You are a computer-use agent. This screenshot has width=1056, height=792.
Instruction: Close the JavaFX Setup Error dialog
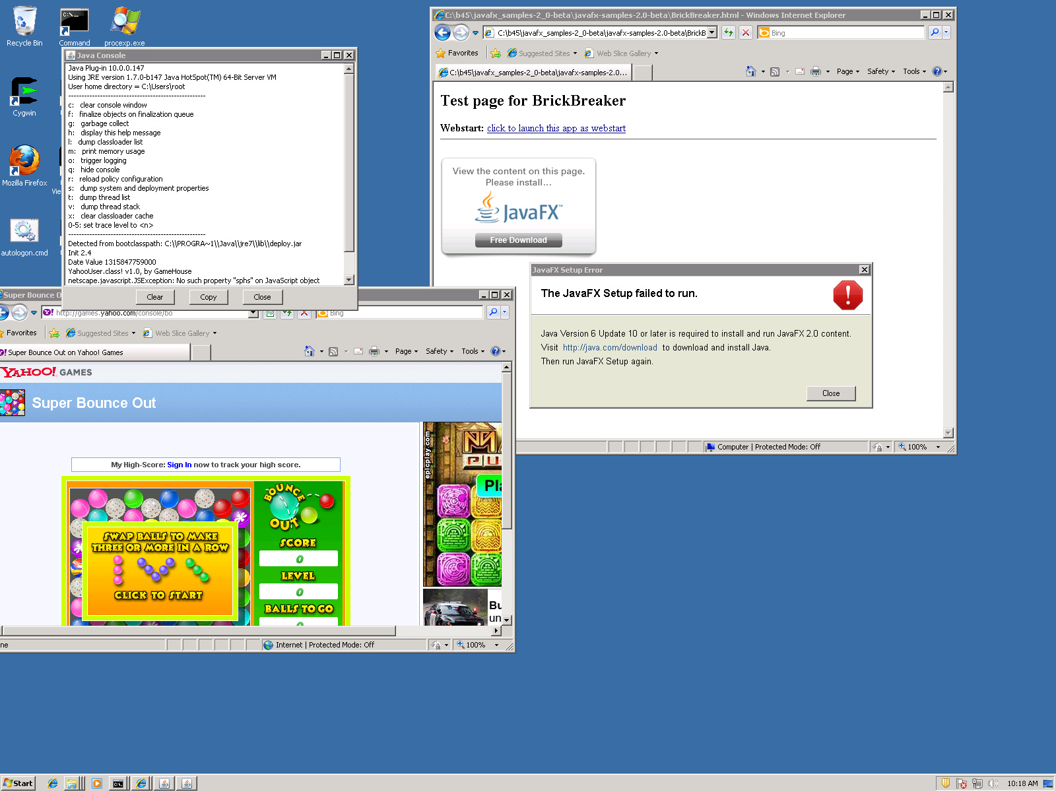point(831,393)
